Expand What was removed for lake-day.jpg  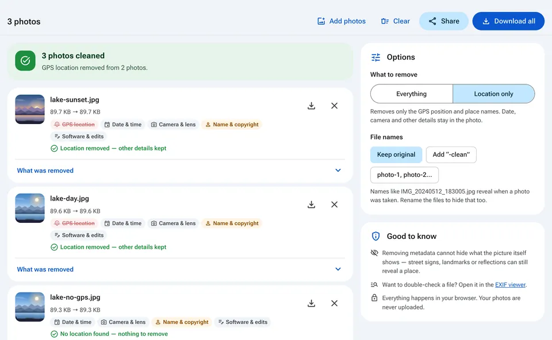180,269
